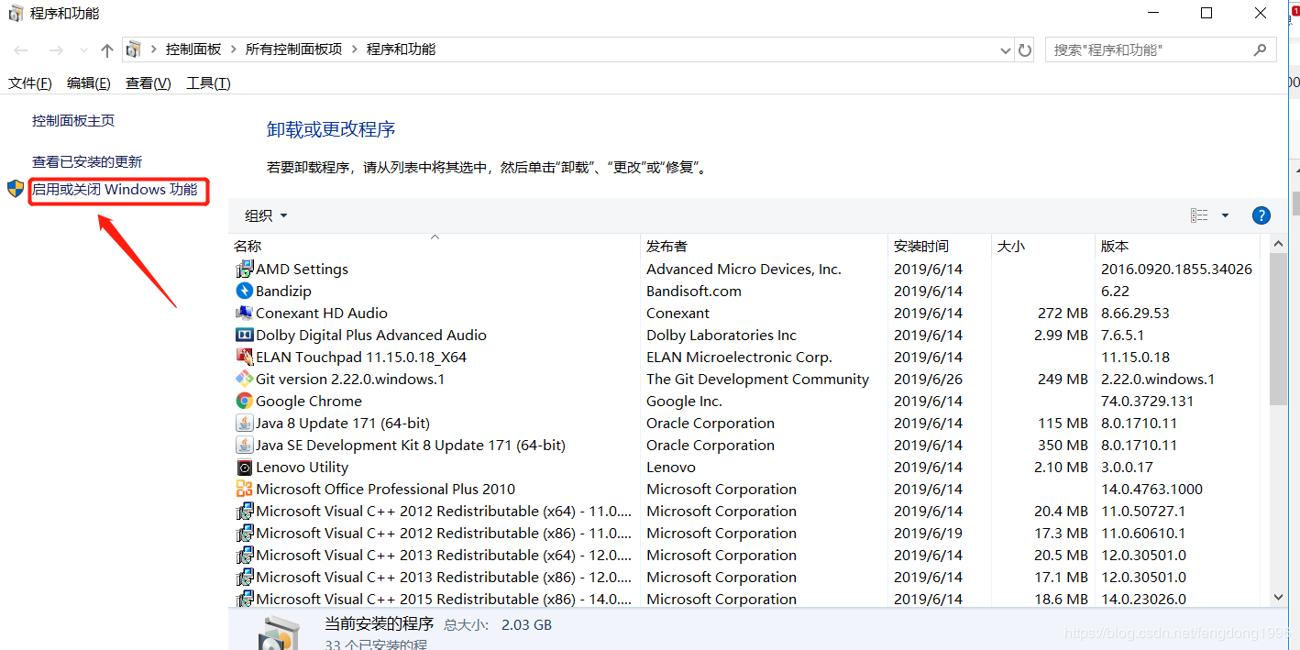Image resolution: width=1300 pixels, height=650 pixels.
Task: Click the Dolby Digital Plus icon
Action: click(244, 336)
